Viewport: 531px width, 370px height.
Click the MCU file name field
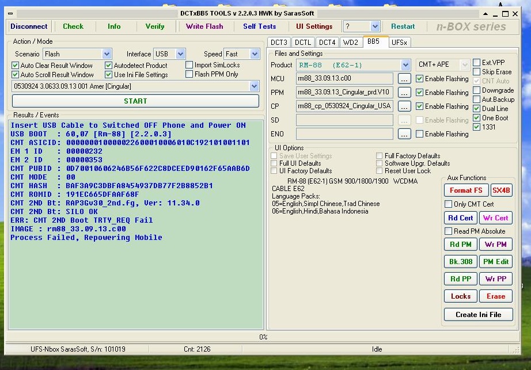click(344, 78)
